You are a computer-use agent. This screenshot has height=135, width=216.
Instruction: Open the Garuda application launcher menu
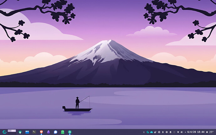4,132
